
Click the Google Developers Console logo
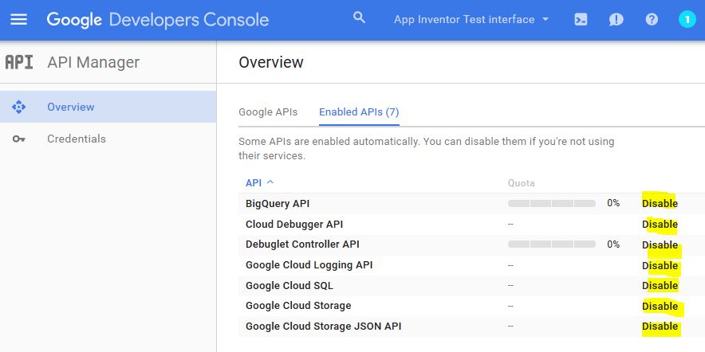click(x=158, y=20)
